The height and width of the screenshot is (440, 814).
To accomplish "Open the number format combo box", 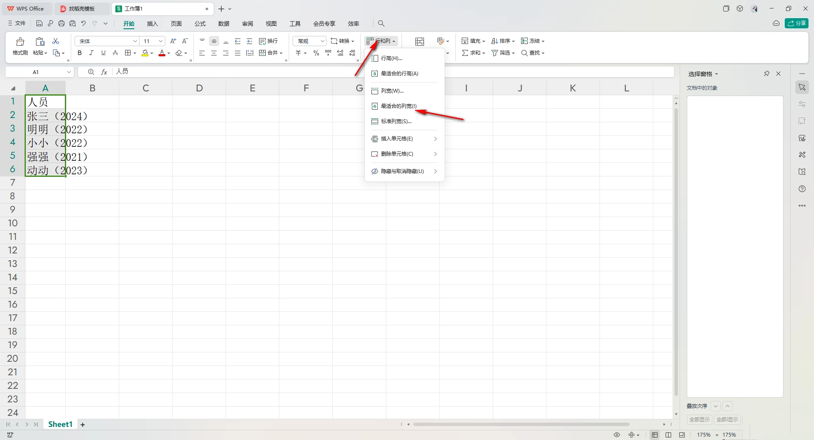I will pos(309,41).
